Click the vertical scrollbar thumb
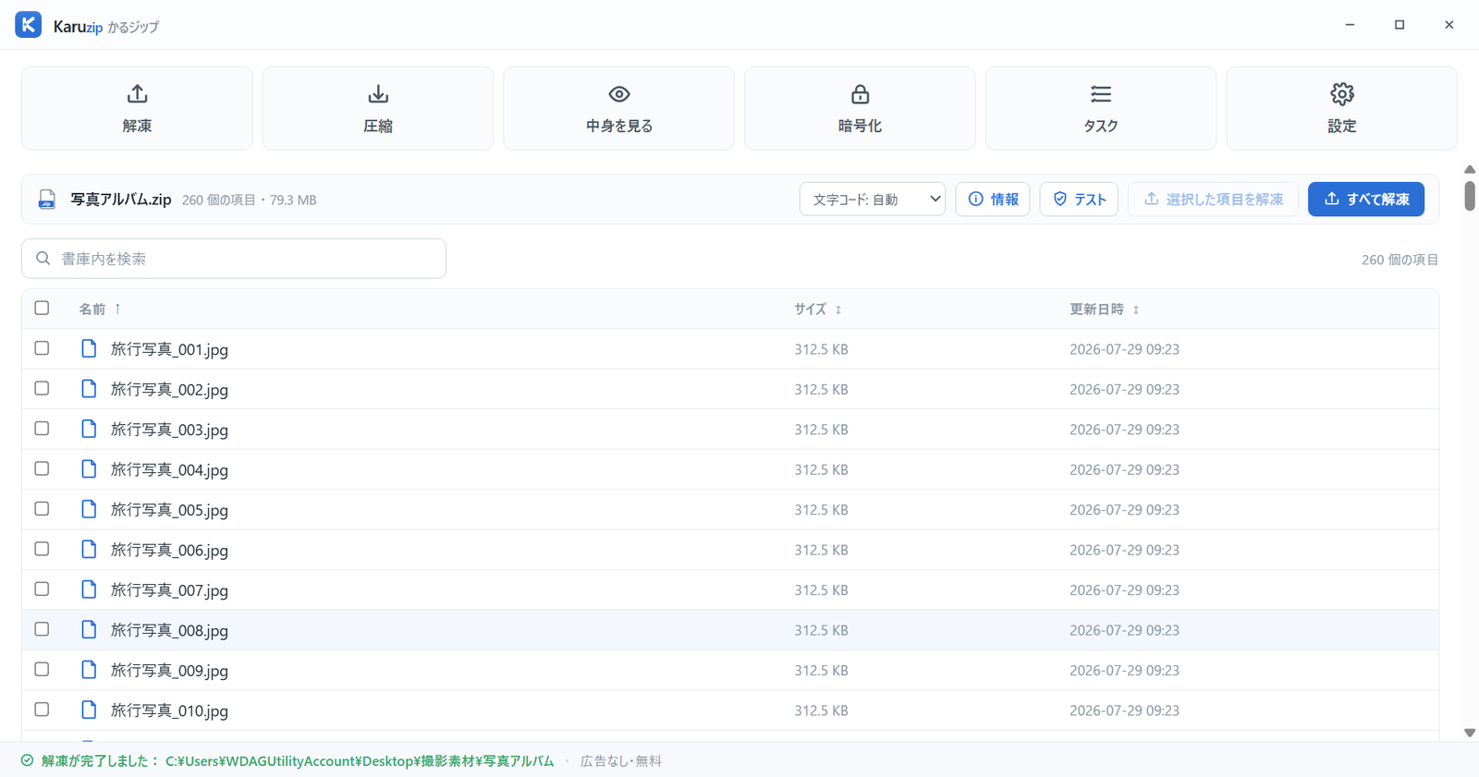1479x777 pixels. [1470, 196]
